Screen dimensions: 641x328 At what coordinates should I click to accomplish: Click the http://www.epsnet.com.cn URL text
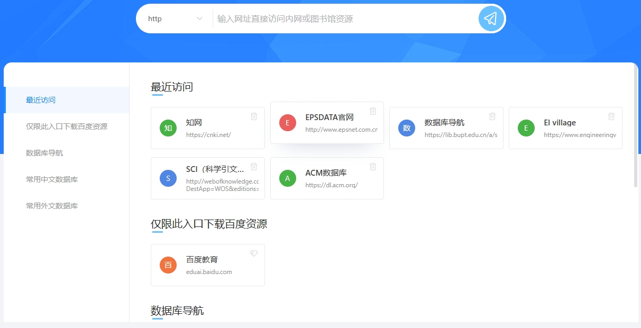tap(341, 130)
